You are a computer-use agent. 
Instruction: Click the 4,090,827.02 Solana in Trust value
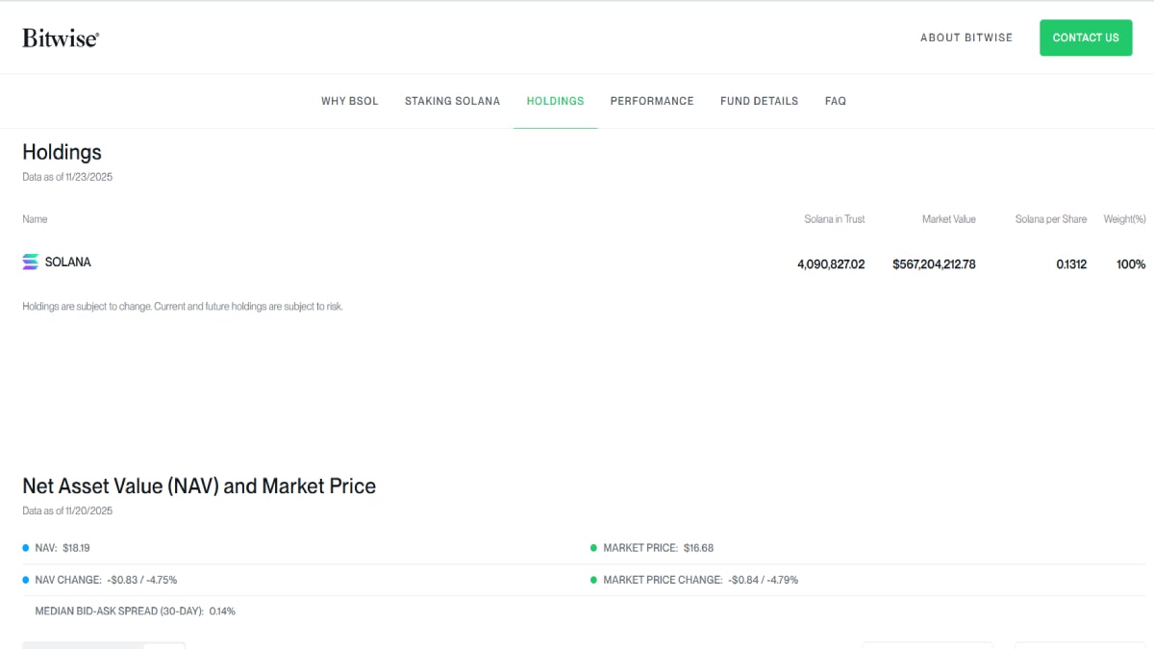point(831,263)
